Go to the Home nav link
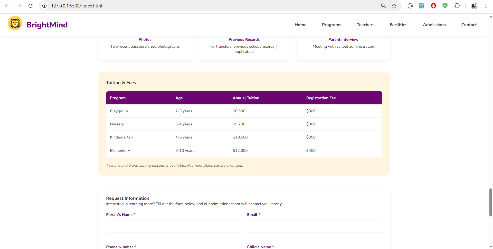This screenshot has height=249, width=493. (x=300, y=25)
